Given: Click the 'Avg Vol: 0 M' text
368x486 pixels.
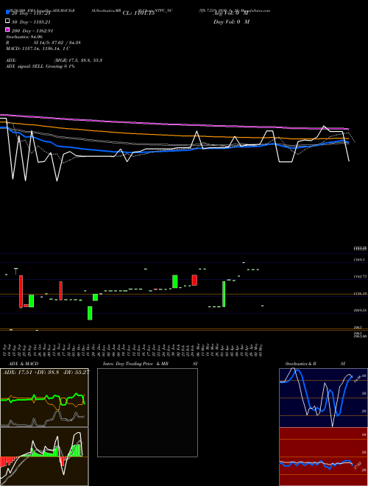Looking at the screenshot, I should click(231, 13).
